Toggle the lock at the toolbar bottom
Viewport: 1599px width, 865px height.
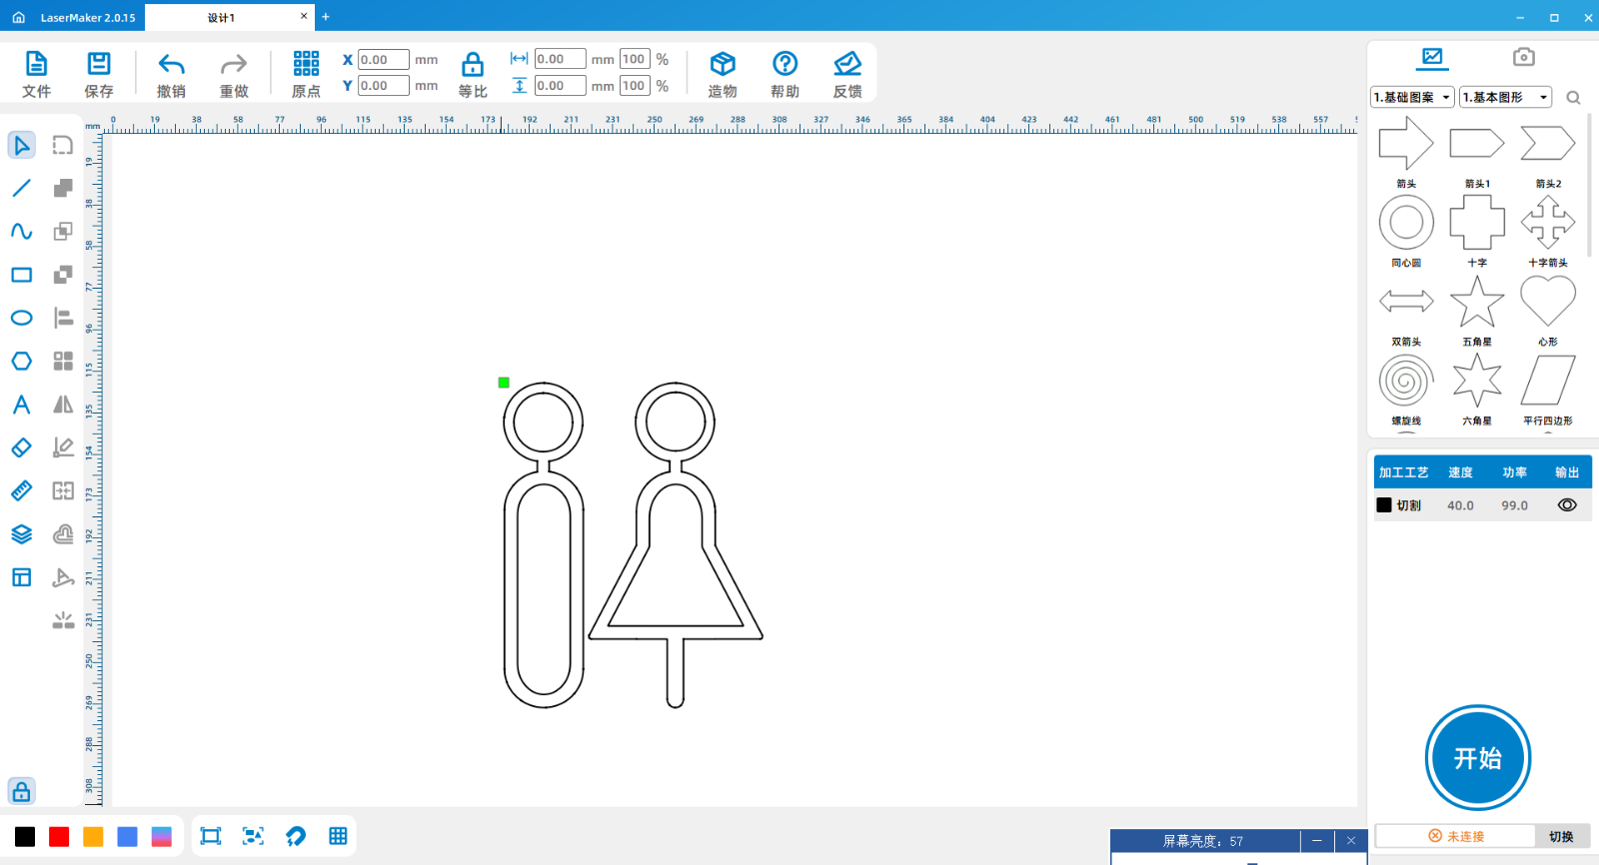point(21,791)
